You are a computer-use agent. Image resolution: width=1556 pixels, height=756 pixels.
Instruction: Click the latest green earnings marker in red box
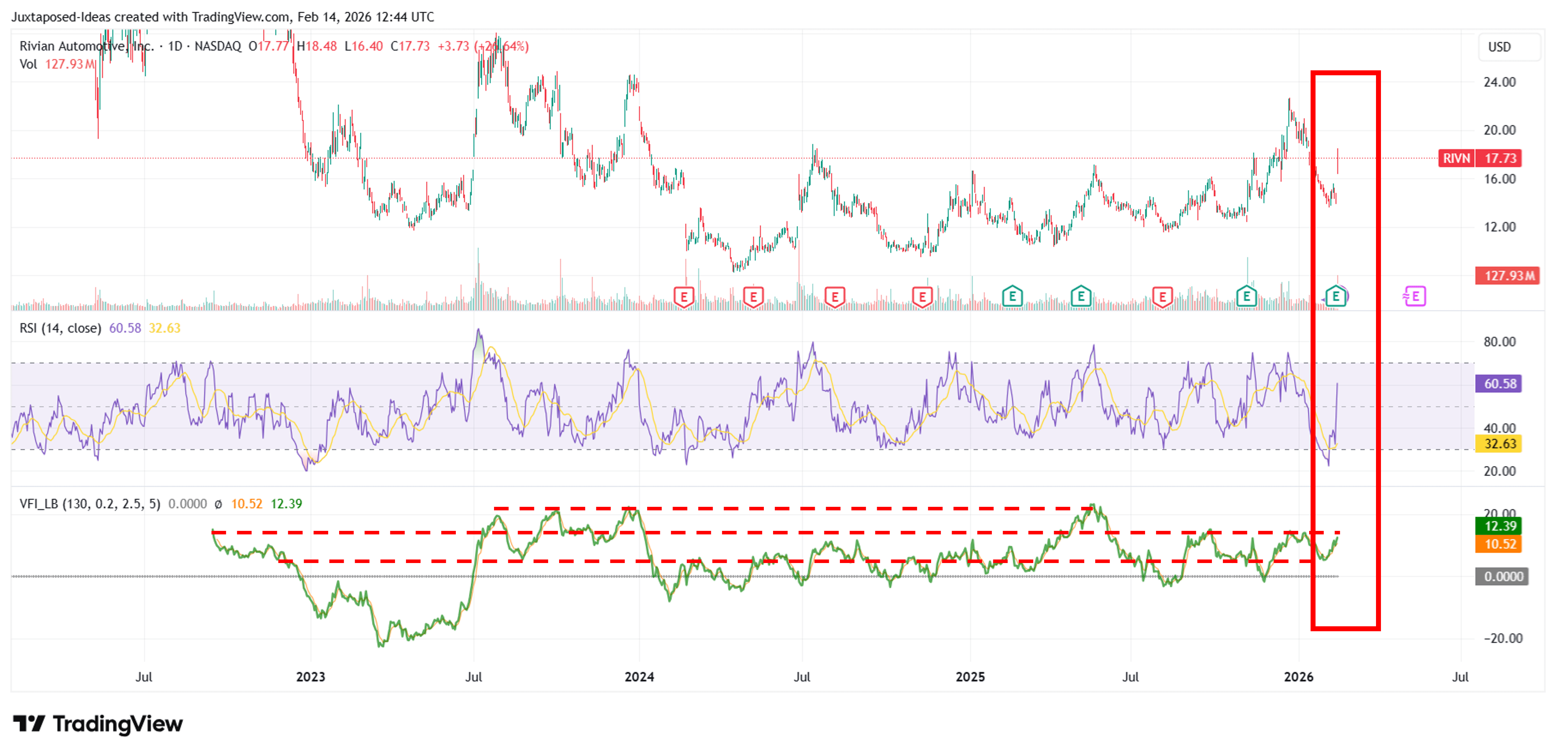(x=1336, y=296)
